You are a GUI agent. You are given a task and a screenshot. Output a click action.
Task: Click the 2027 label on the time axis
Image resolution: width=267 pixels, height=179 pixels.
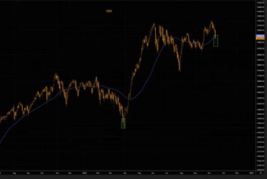(x=251, y=173)
